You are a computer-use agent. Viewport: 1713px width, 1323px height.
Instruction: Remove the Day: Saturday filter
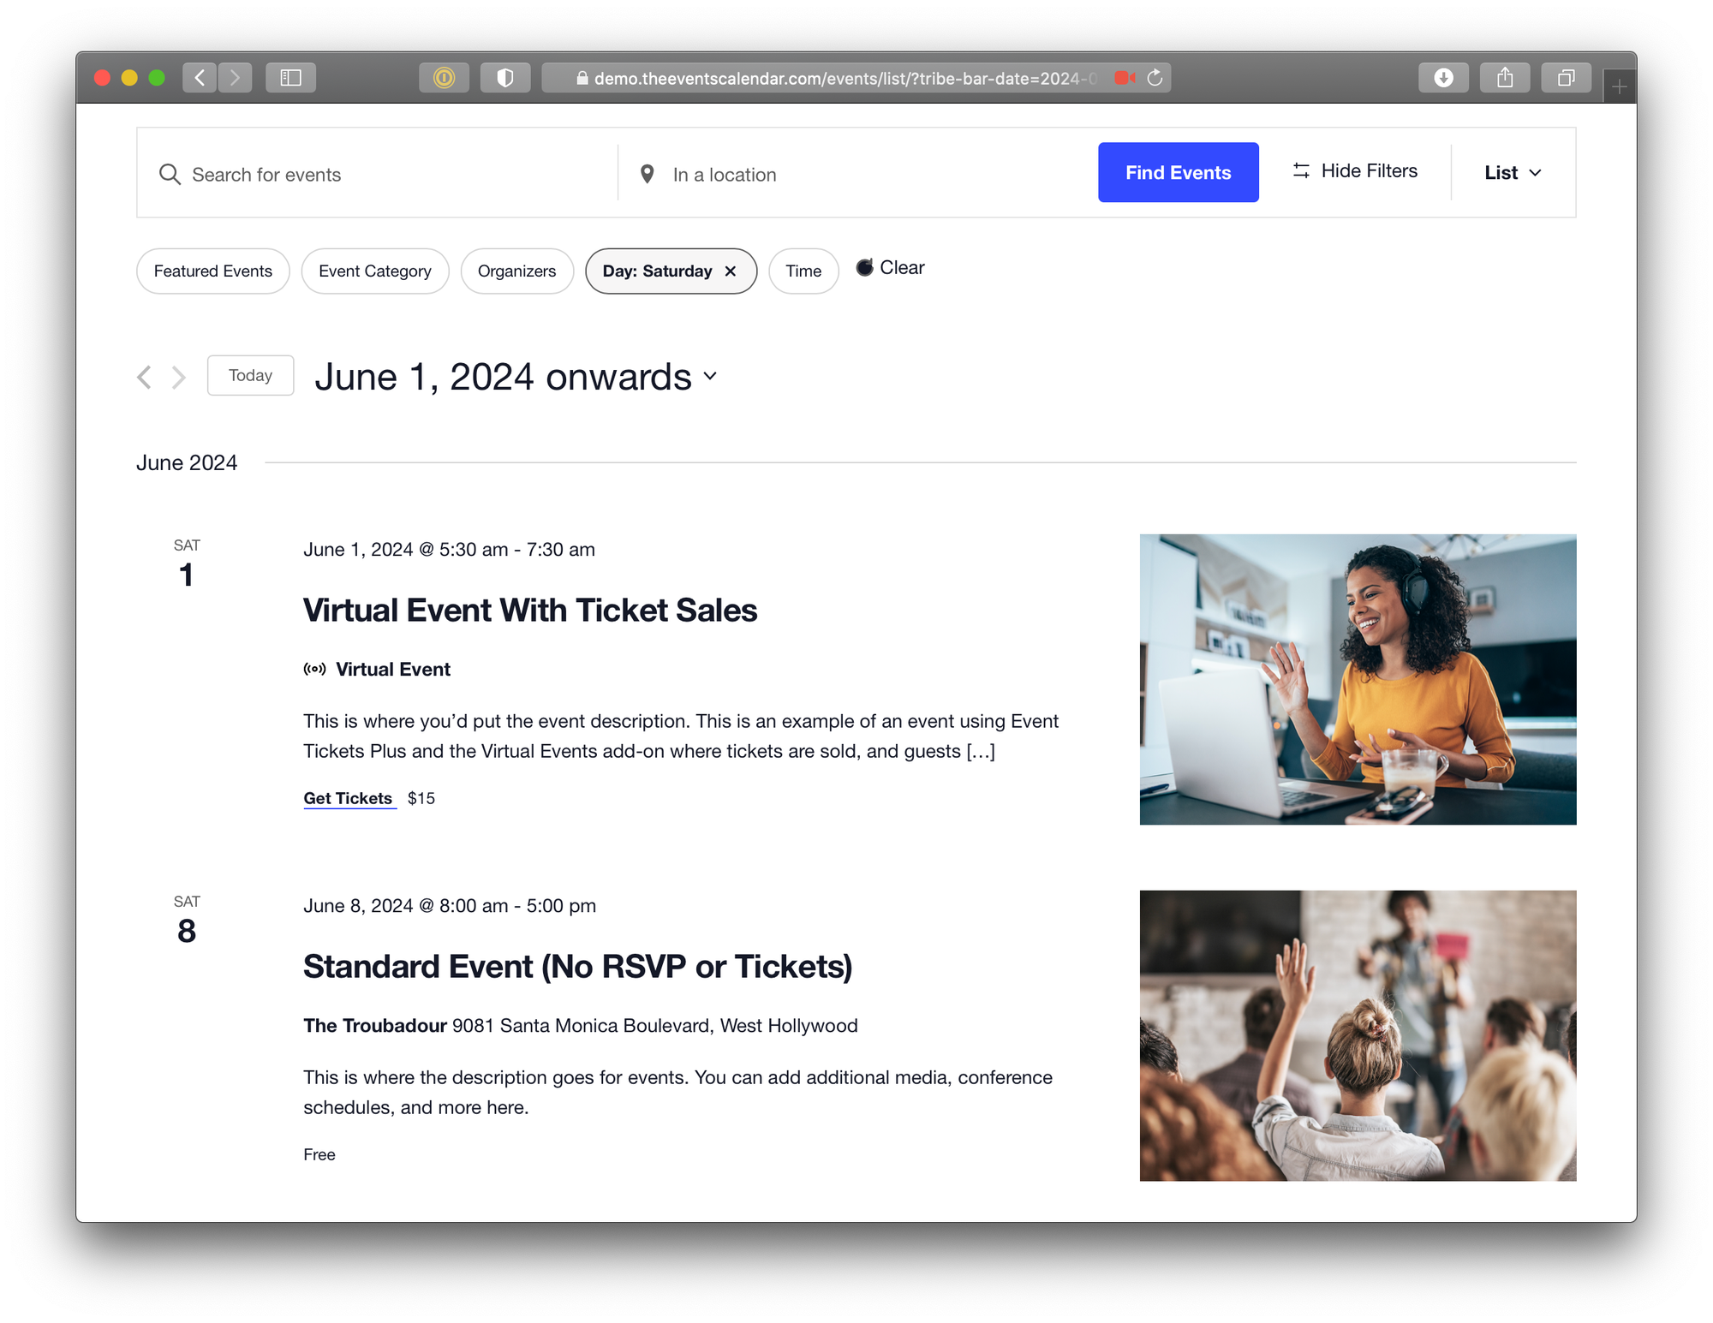[x=731, y=271]
